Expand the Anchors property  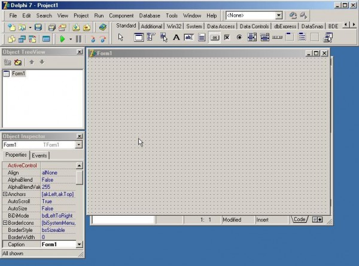pos(5,194)
